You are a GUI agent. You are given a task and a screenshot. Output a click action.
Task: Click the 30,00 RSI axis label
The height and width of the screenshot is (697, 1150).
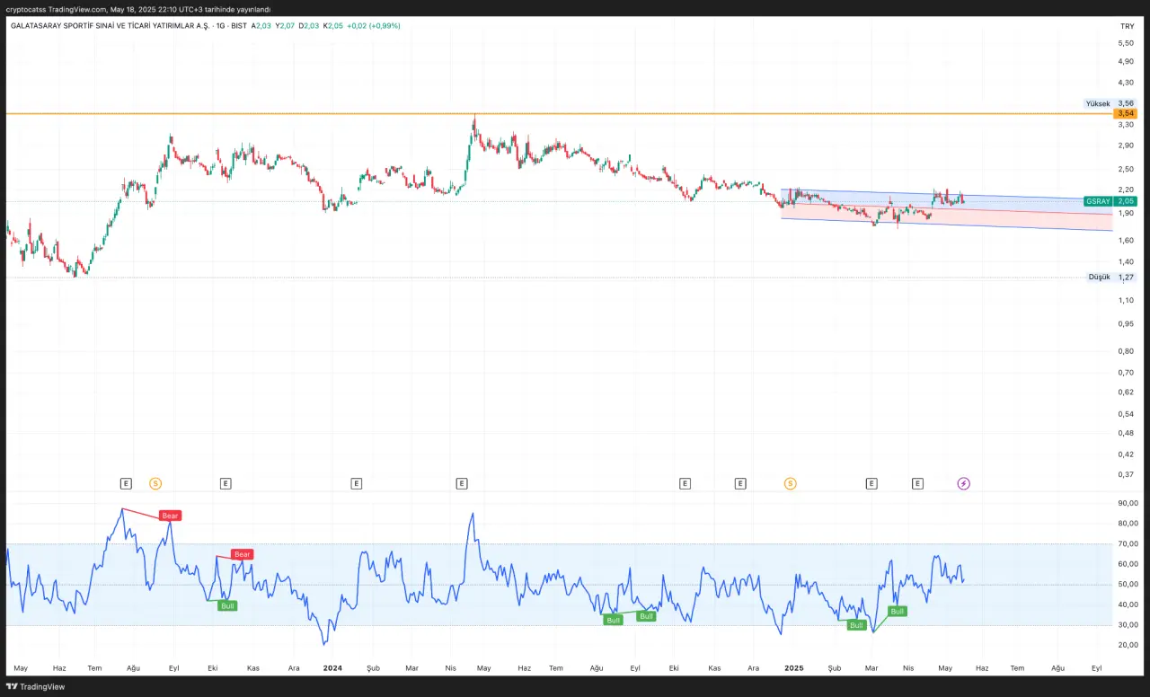coord(1128,624)
